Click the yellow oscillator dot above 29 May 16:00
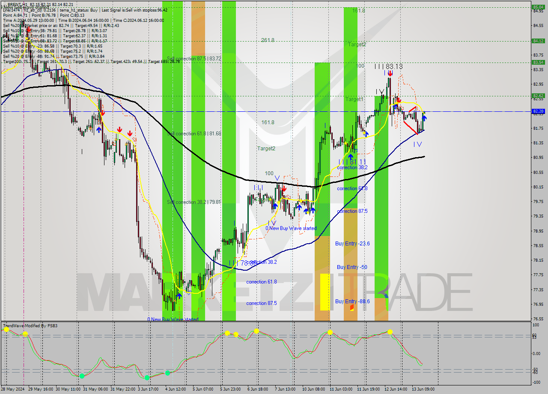Viewport: 548px width, 394px height. [x=25, y=333]
